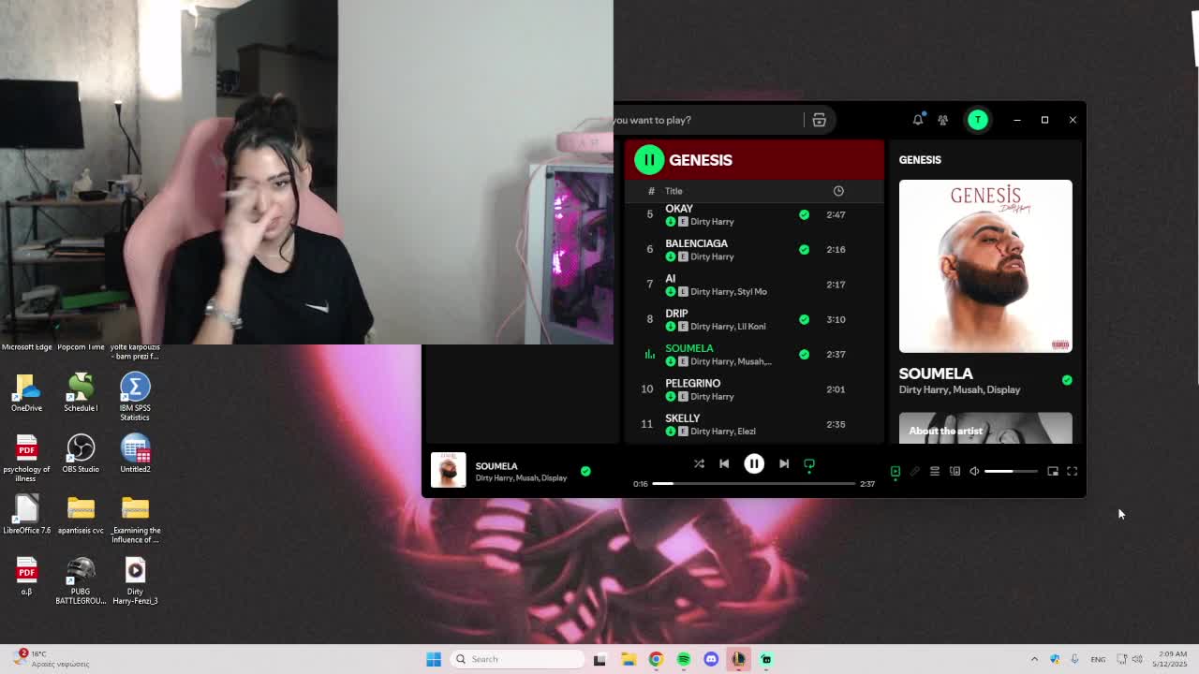The width and height of the screenshot is (1199, 674).
Task: Sort tracks by the duration clock icon
Action: tap(838, 191)
